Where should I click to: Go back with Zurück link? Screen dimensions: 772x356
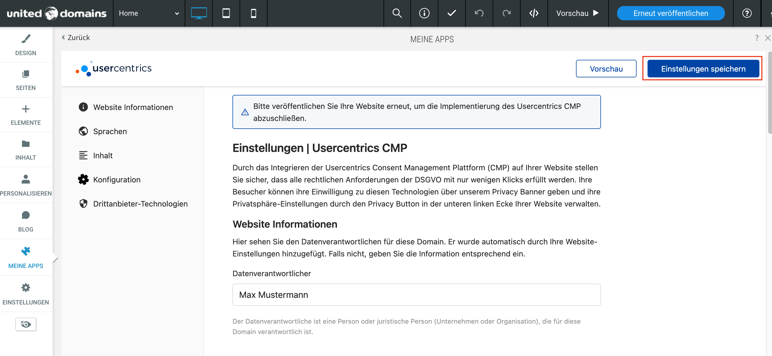(75, 38)
